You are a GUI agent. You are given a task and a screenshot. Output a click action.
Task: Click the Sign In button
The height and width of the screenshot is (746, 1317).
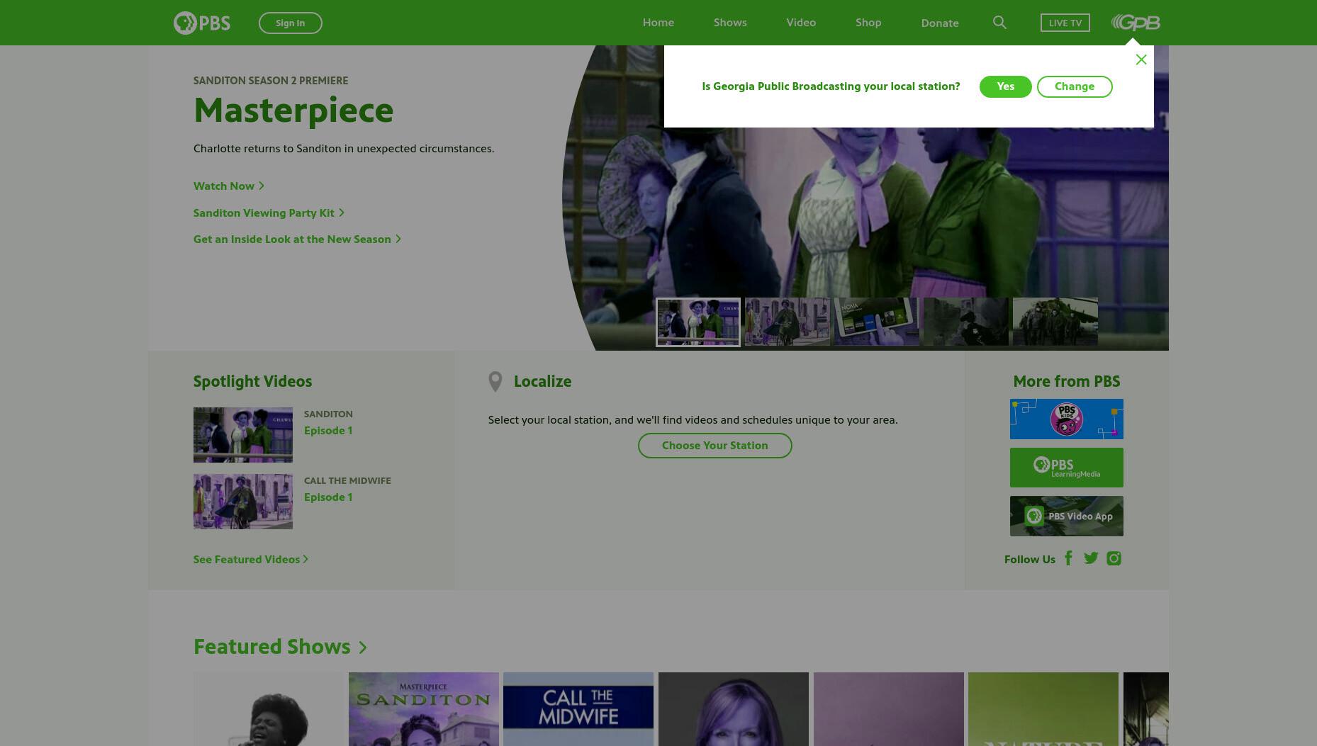[291, 23]
